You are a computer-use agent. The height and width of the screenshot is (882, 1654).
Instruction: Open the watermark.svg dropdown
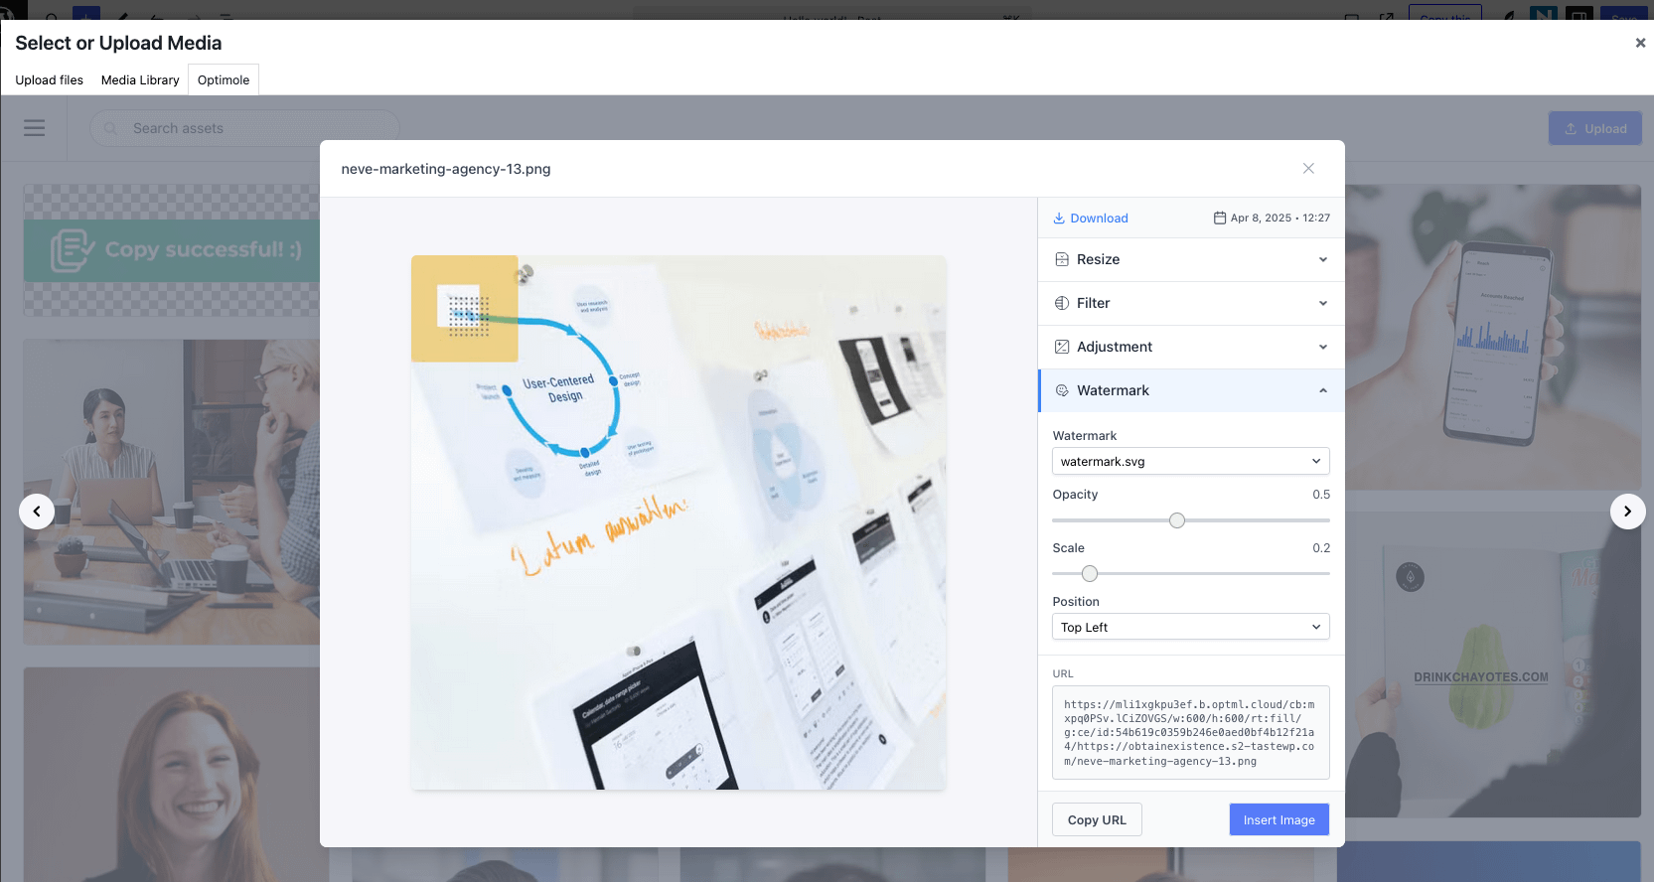tap(1190, 462)
